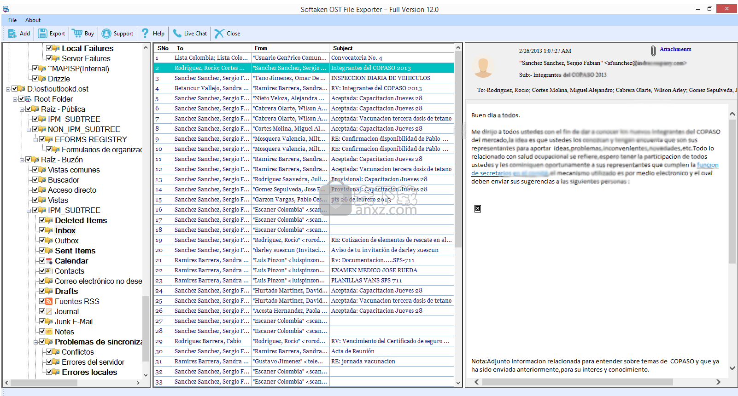
Task: Collapse the D:\ost\outlookd.ost tree node
Action: 8,89
